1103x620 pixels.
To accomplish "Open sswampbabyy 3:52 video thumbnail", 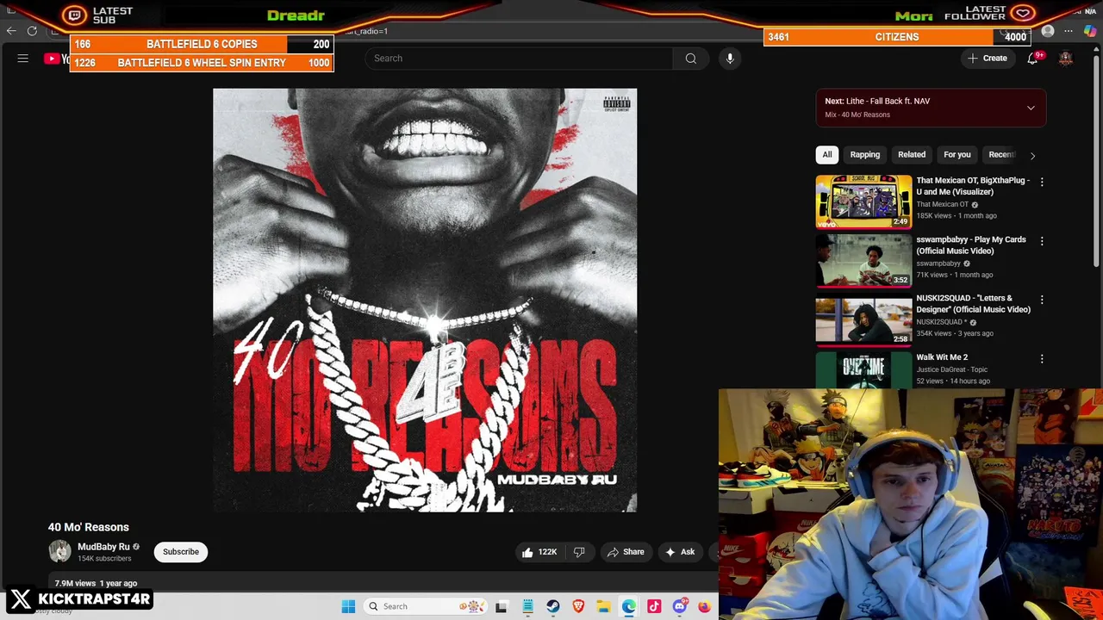I will [863, 260].
